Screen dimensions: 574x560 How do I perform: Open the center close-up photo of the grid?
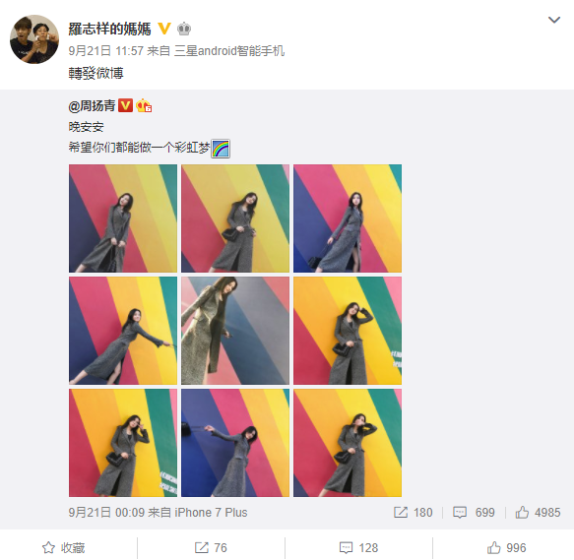235,331
